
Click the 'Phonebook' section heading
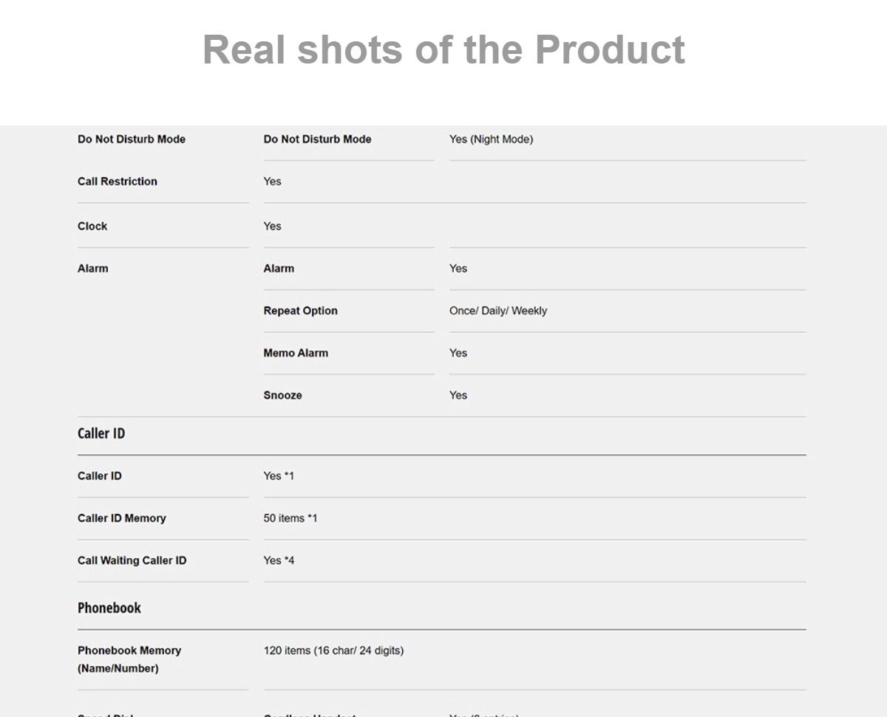point(109,608)
